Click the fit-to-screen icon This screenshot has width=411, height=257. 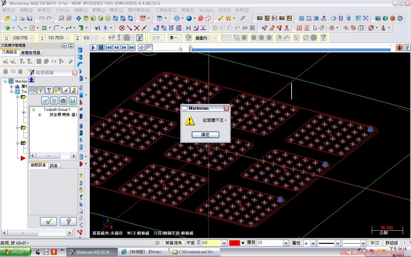pyautogui.click(x=78, y=18)
